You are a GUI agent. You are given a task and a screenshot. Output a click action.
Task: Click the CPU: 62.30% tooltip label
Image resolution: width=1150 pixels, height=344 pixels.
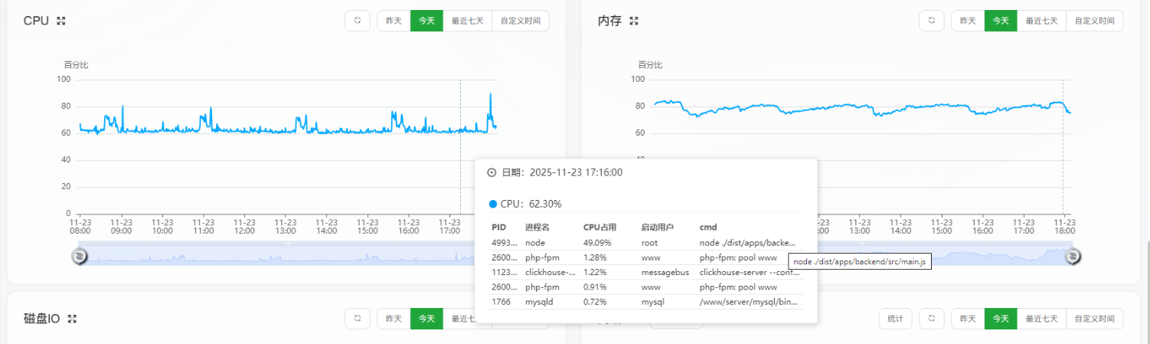point(525,204)
